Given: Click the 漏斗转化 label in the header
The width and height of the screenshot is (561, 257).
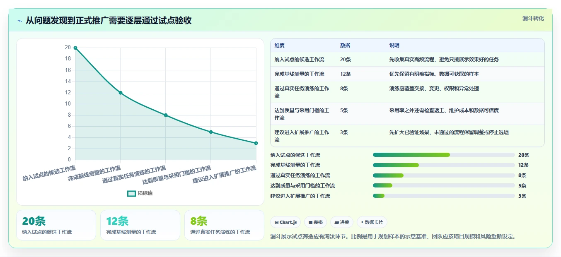Looking at the screenshot, I should click(533, 18).
